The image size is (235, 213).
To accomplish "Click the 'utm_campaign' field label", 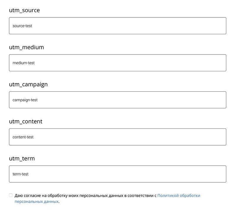I will (x=28, y=85).
